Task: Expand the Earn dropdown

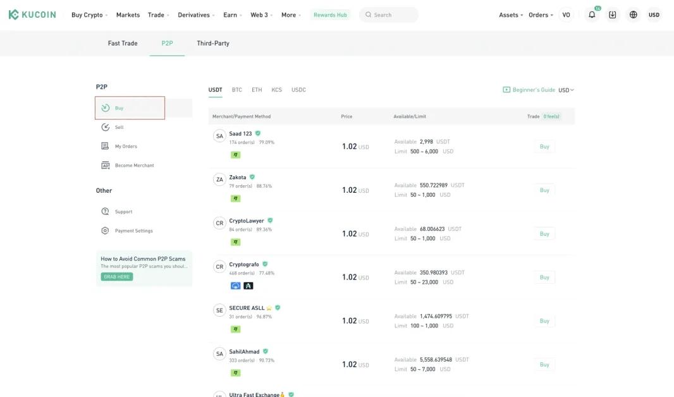Action: tap(233, 15)
